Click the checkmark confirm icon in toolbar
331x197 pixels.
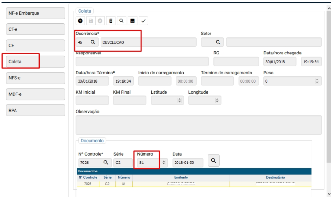tap(143, 21)
